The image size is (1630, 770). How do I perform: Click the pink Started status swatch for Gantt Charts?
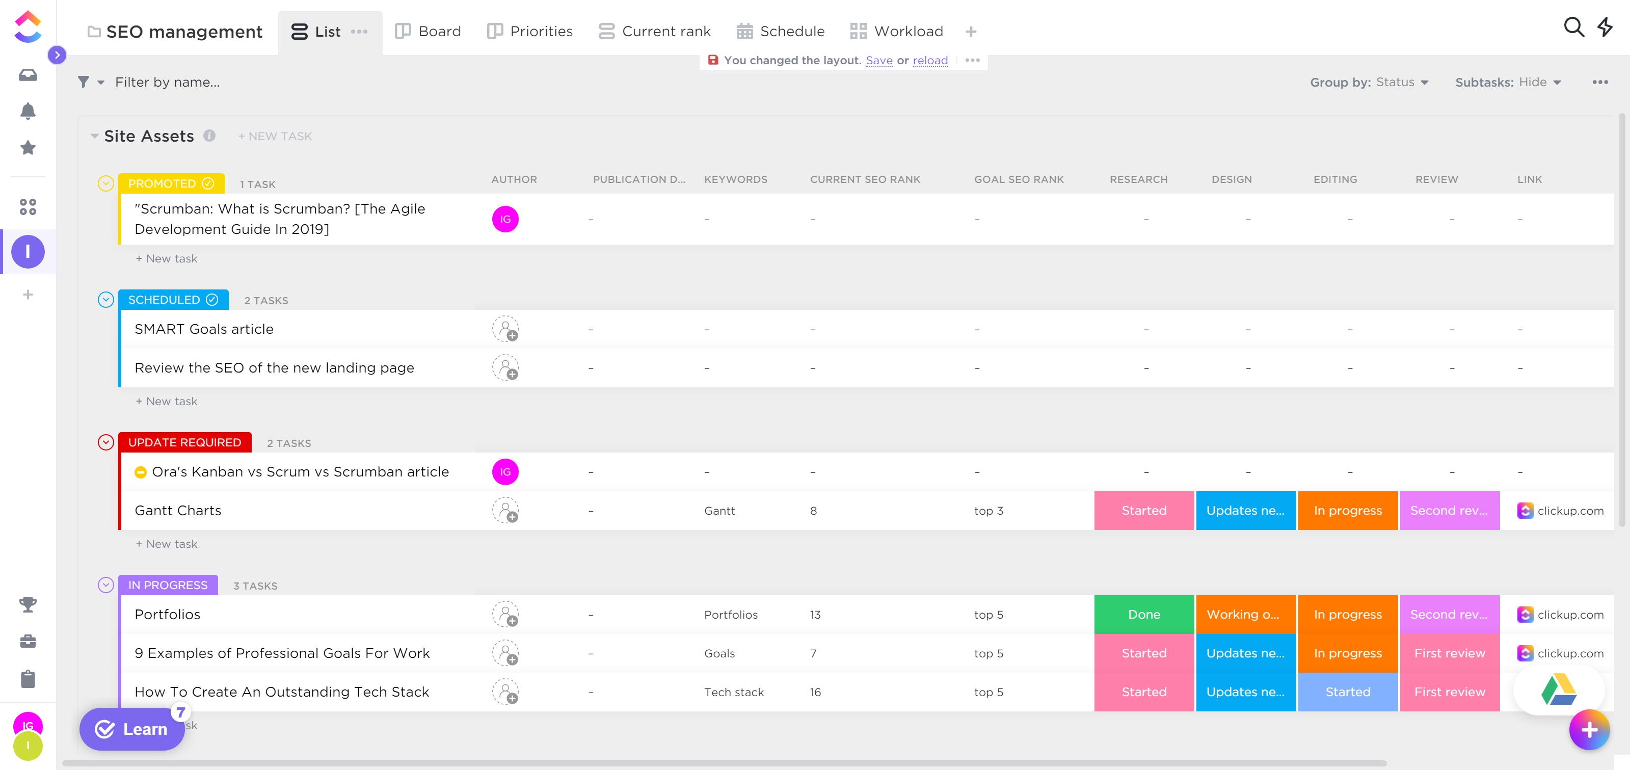[1143, 511]
